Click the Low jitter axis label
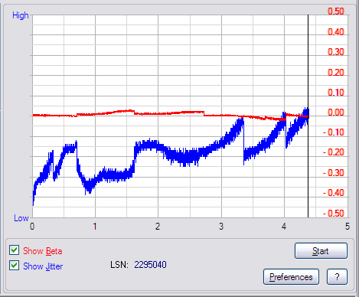Screen dimensions: 359x297 (21, 218)
